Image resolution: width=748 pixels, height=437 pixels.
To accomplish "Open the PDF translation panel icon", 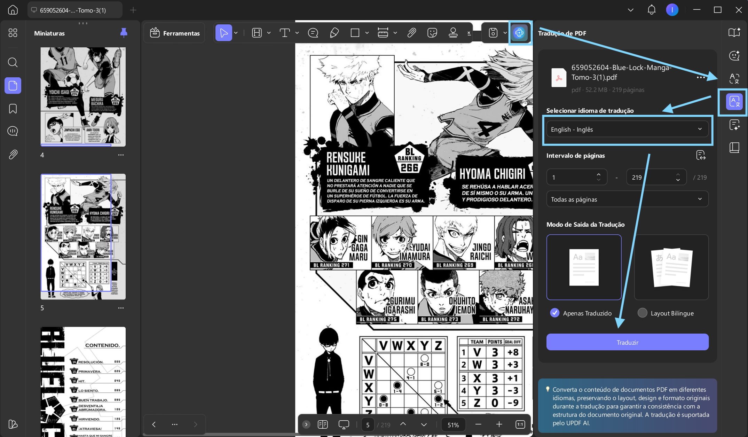I will (x=734, y=102).
